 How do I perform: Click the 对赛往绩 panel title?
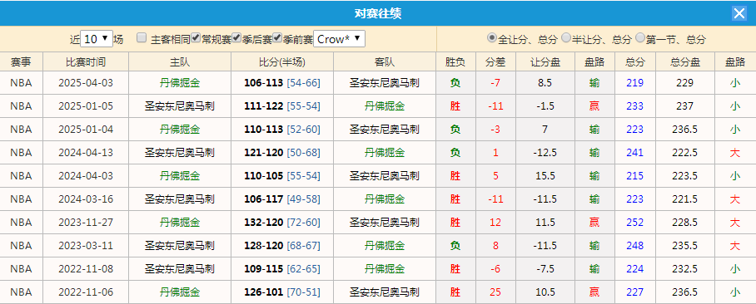tap(378, 13)
